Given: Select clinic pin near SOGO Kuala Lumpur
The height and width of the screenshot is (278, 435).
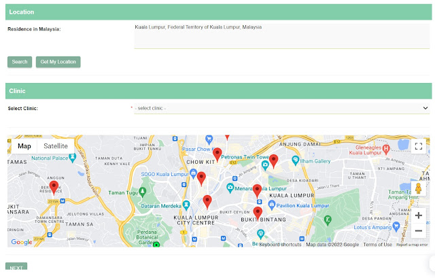Looking at the screenshot, I should tap(201, 179).
